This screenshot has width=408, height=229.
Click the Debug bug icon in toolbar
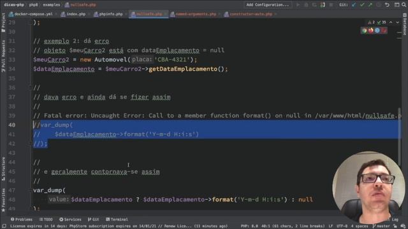tap(306, 4)
